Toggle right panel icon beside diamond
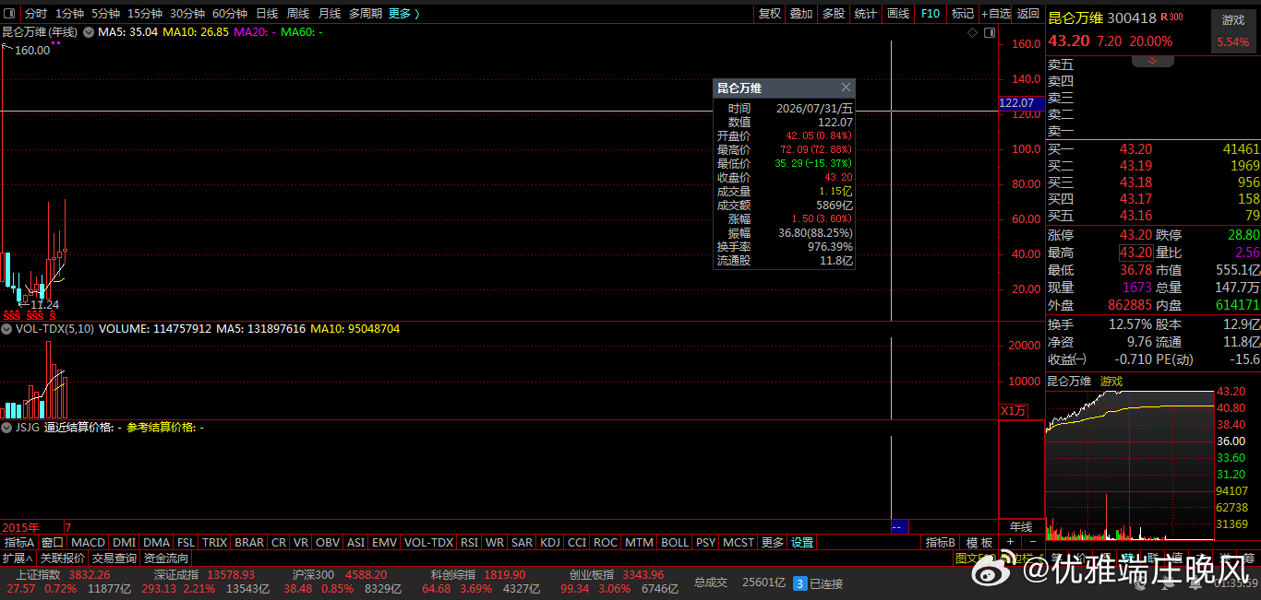This screenshot has width=1261, height=600. [989, 32]
